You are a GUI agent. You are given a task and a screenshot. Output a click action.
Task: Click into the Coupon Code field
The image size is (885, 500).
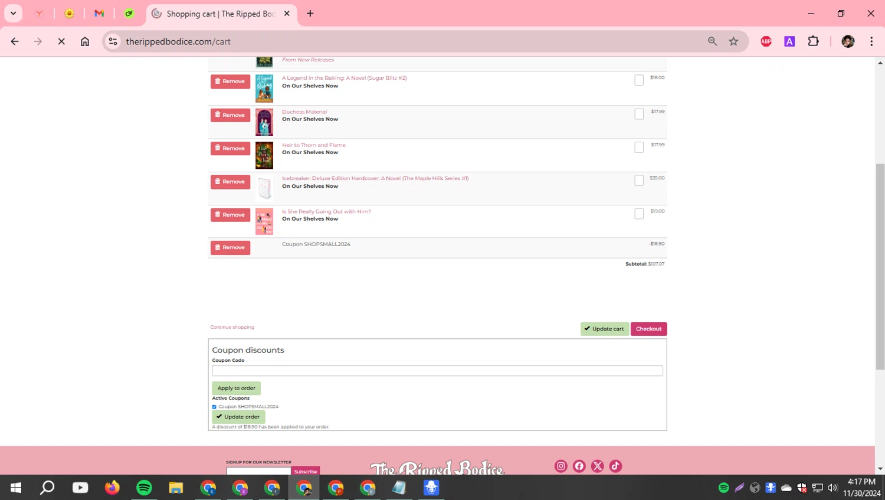tap(437, 371)
